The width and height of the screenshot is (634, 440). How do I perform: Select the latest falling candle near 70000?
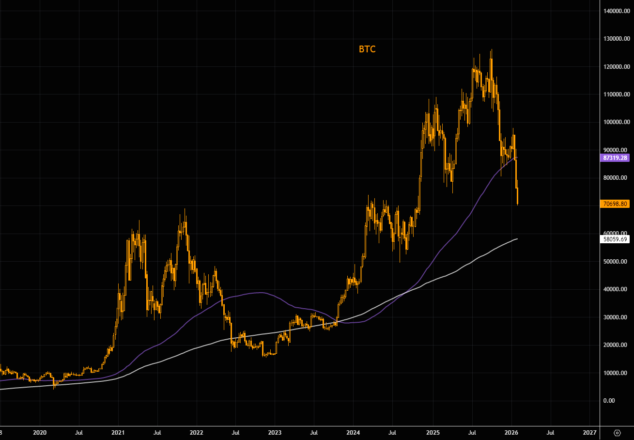[x=518, y=196]
